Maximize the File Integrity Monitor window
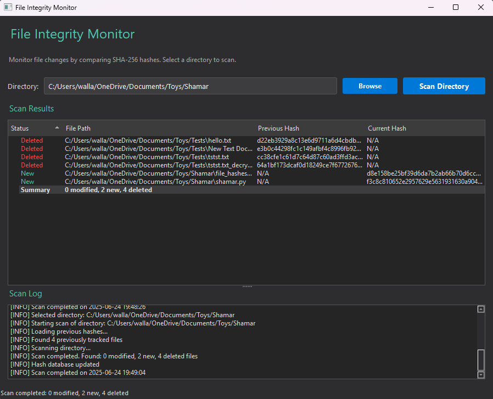The height and width of the screenshot is (399, 493). pos(455,7)
